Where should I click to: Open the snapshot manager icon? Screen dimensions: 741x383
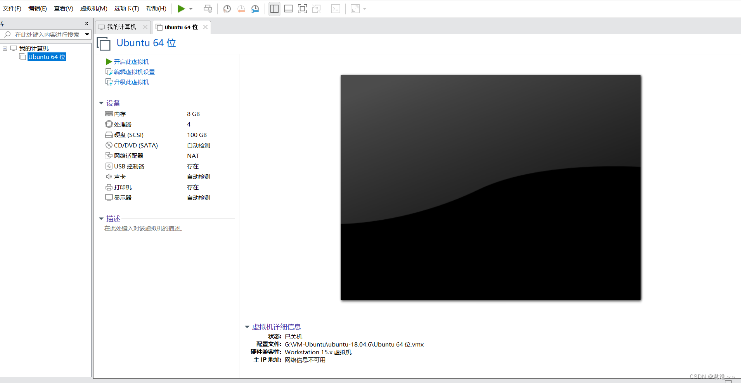[255, 9]
